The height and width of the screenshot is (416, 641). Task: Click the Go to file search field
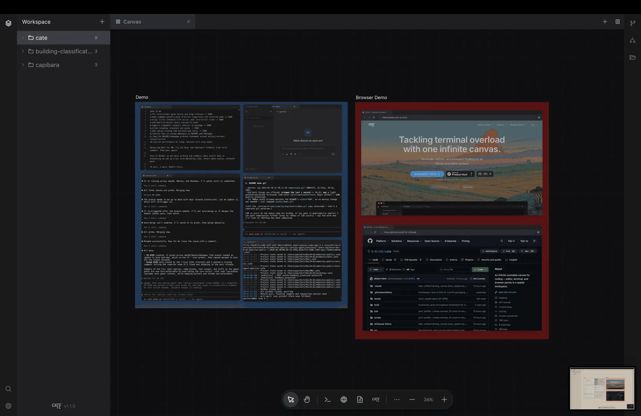[454, 269]
